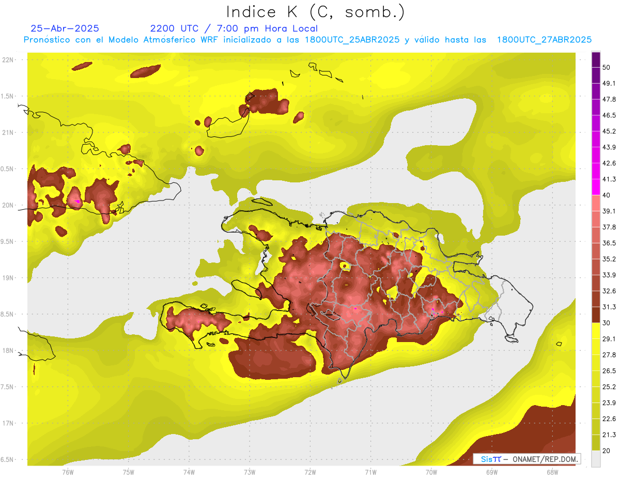Click the "42.6" color bar label
The image size is (620, 479).
(x=609, y=163)
